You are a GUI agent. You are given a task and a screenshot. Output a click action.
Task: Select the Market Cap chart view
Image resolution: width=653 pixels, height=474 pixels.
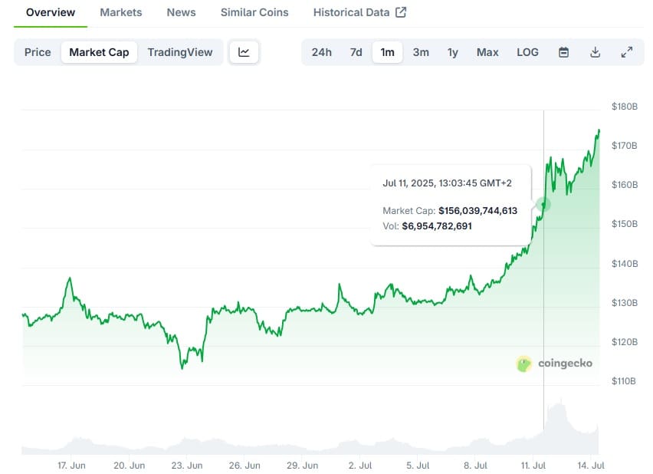(99, 52)
